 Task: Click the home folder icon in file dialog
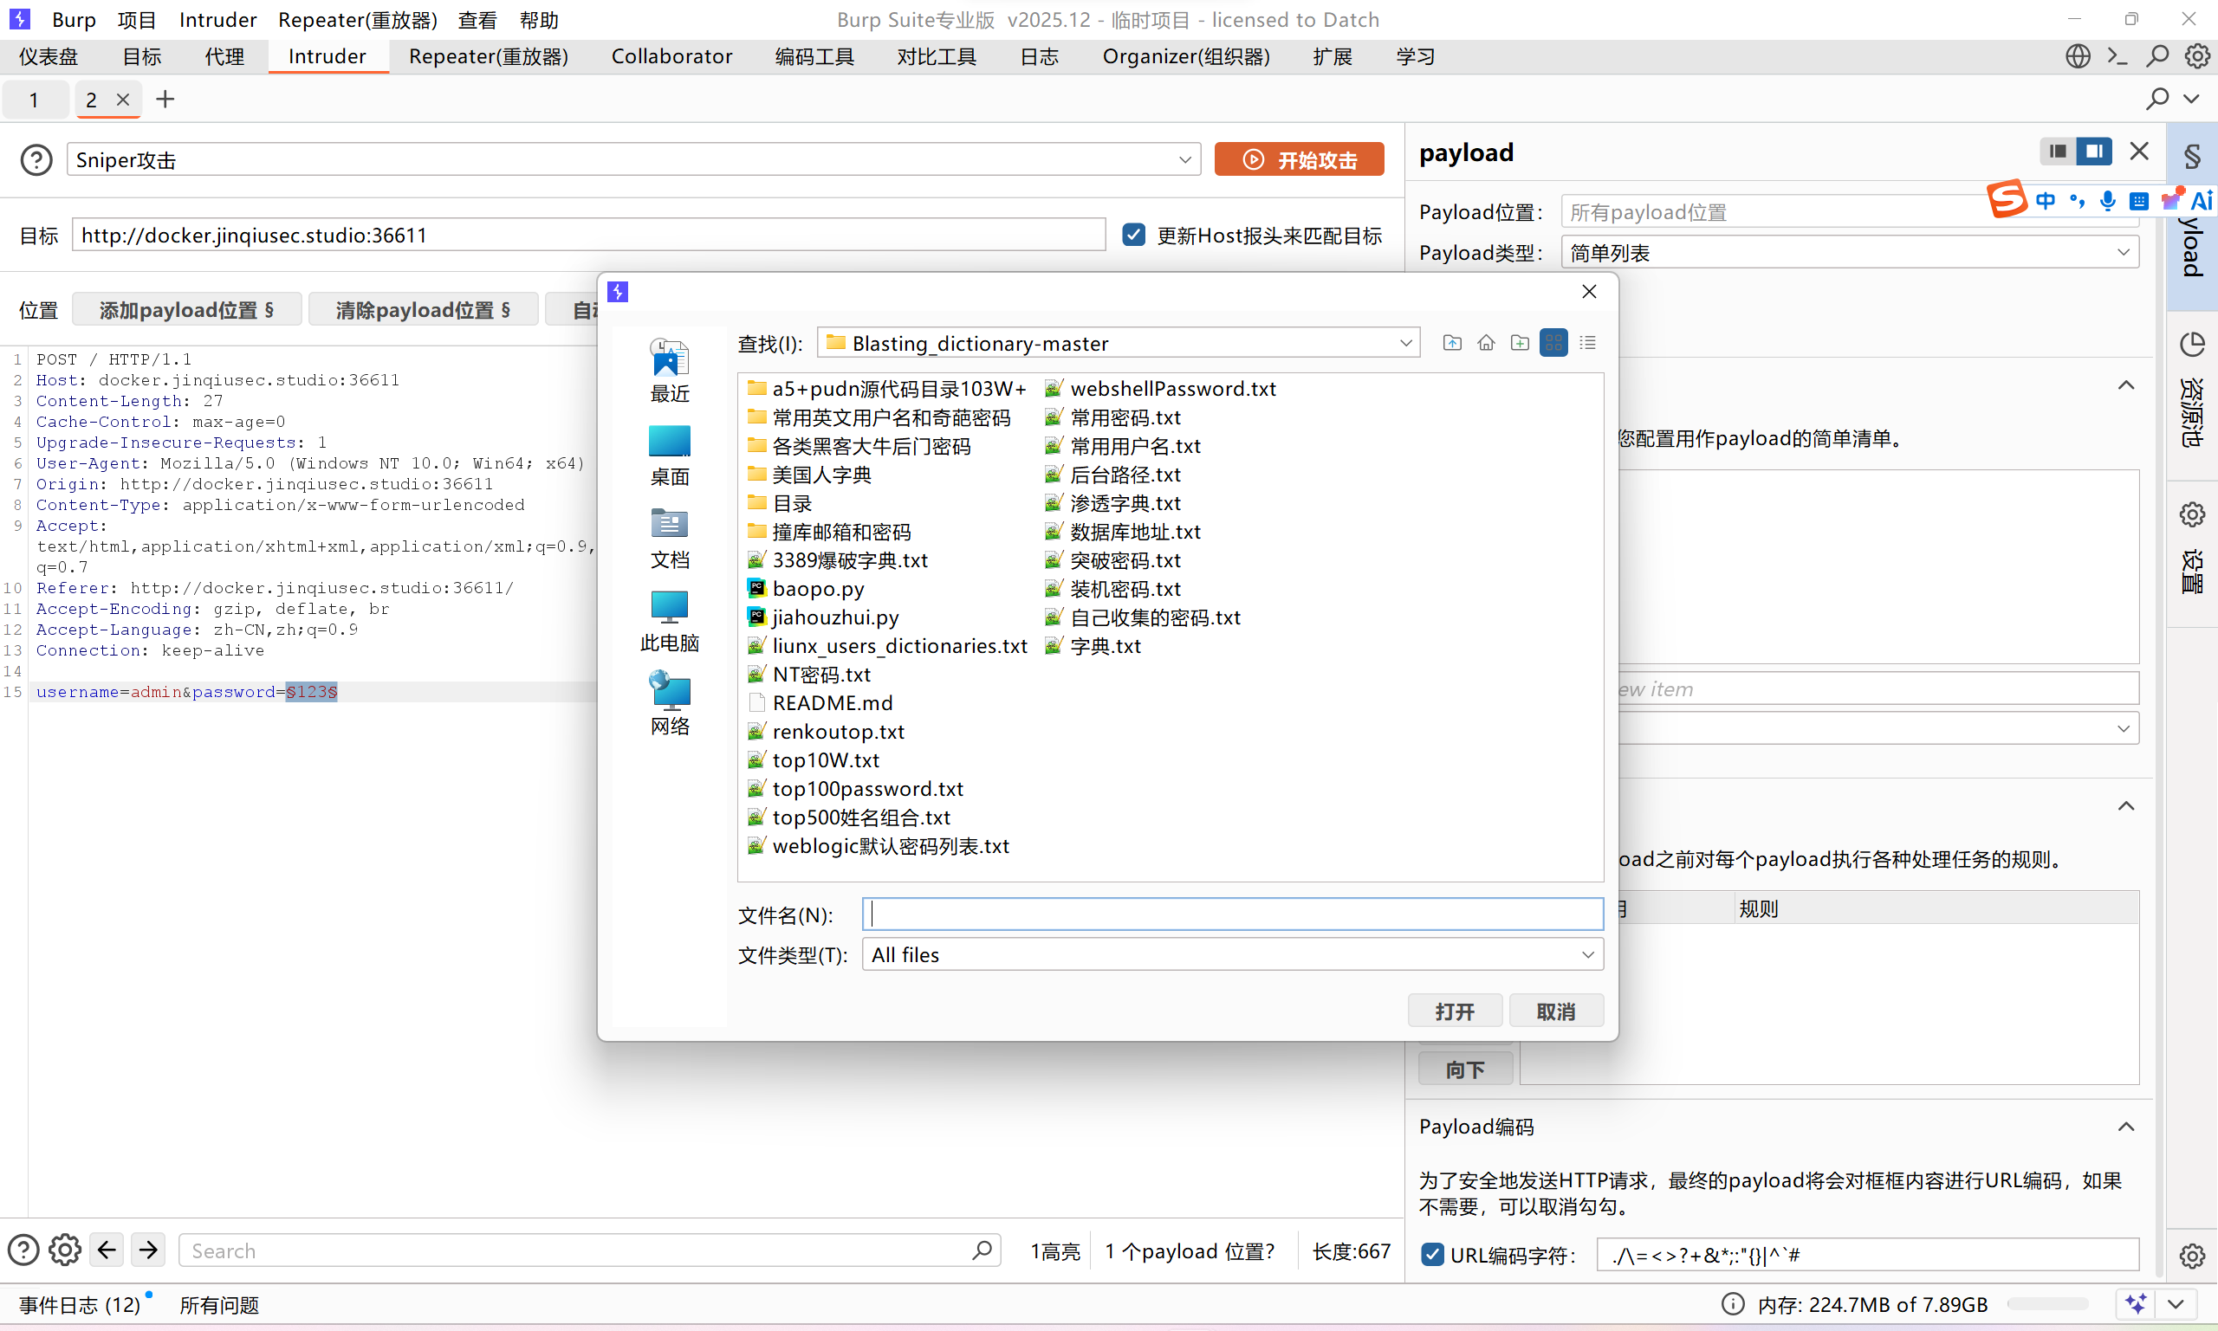point(1486,343)
